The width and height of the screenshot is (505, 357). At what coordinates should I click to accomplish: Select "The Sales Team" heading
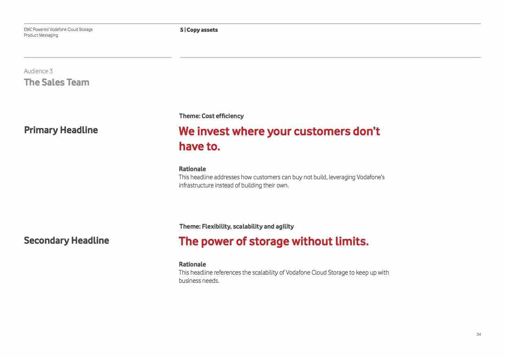[x=57, y=82]
